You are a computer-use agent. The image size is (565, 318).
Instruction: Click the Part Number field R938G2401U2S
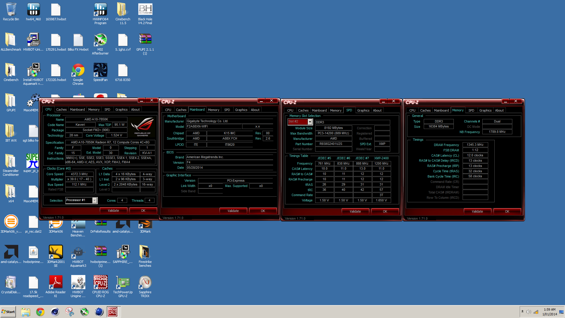point(333,144)
